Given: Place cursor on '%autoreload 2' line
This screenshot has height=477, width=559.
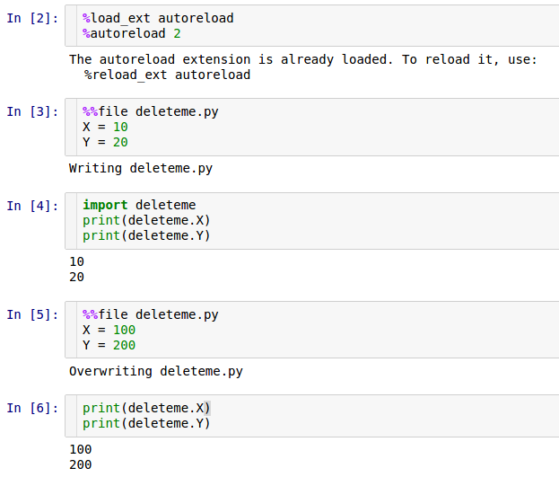Looking at the screenshot, I should click(x=132, y=33).
